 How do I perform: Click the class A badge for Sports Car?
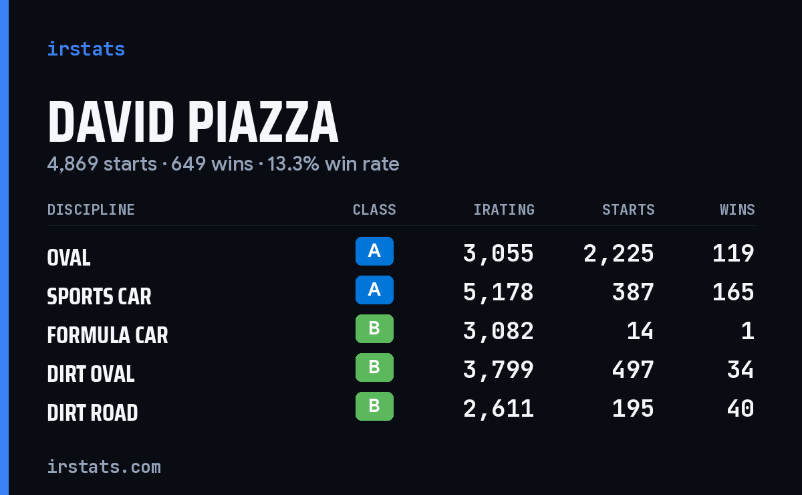tap(374, 290)
